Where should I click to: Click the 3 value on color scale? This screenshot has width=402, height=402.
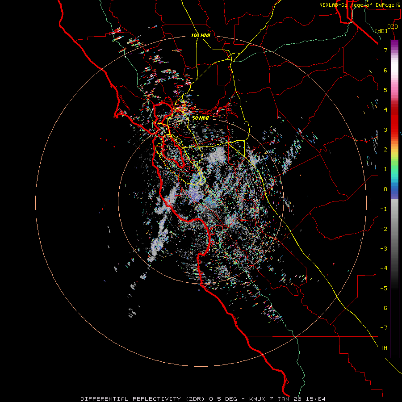tap(385, 130)
